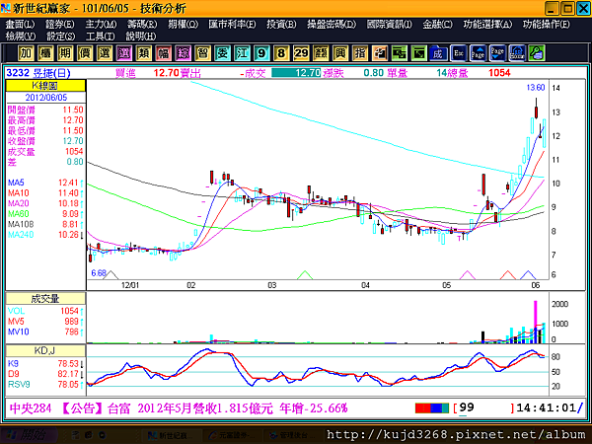592x444 pixels.
Task: Click the 加 toolbar icon
Action: point(26,53)
